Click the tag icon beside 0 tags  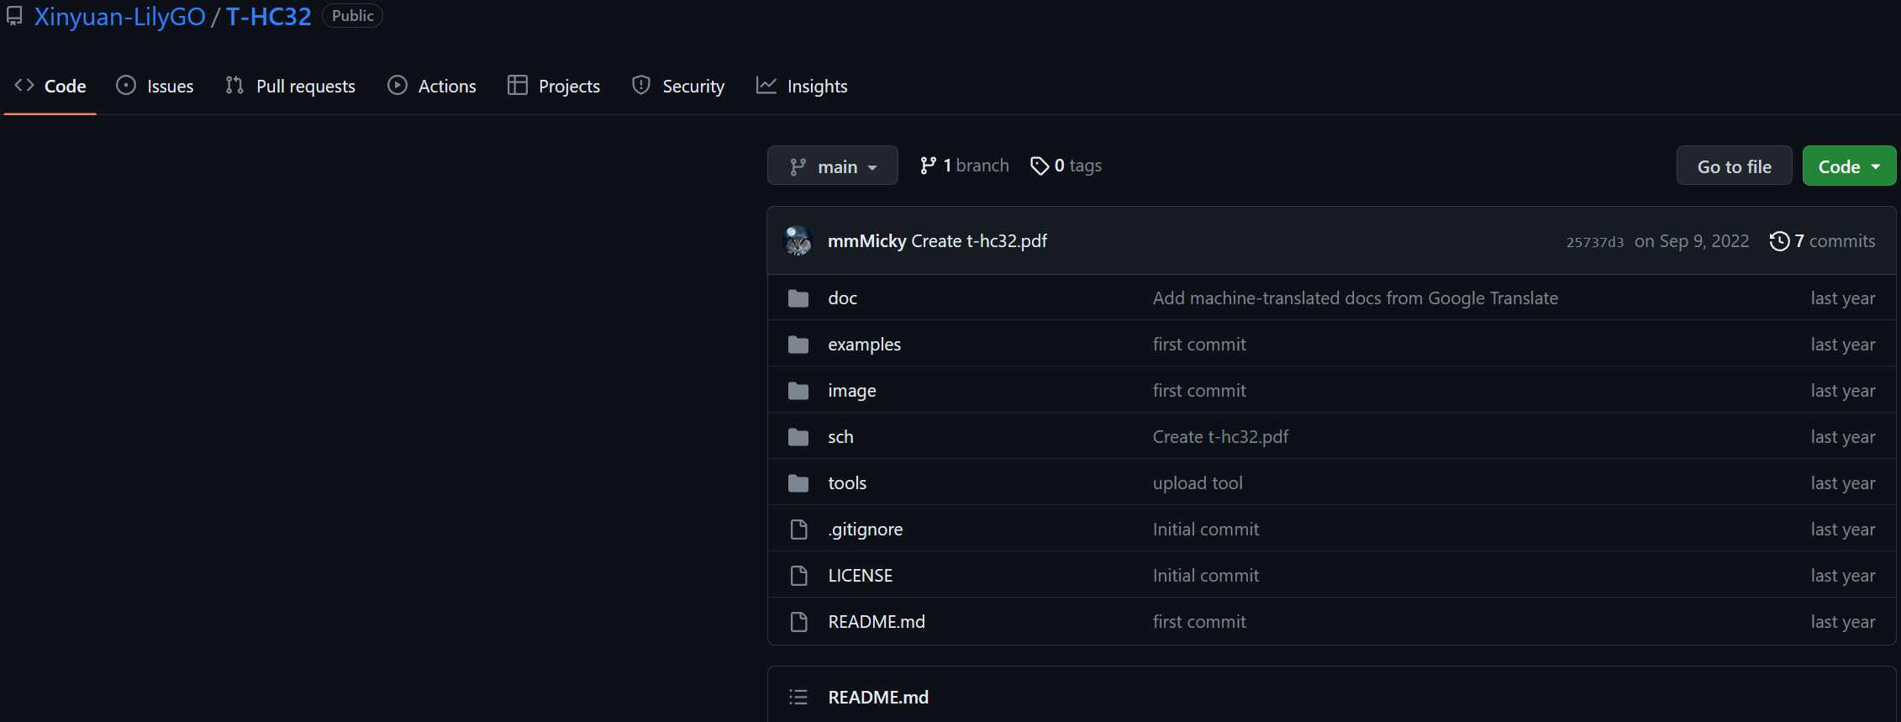click(x=1040, y=166)
